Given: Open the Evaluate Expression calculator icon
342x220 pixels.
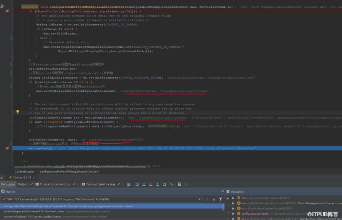Looking at the screenshot, I should click(179, 184).
